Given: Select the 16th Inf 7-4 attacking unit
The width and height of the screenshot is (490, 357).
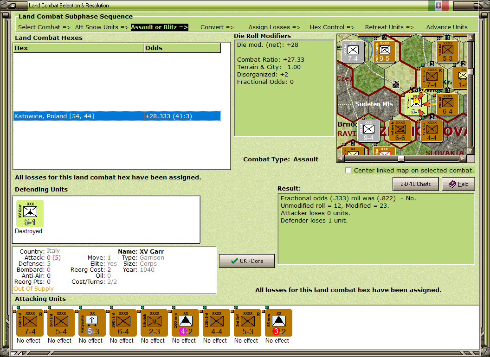Looking at the screenshot, I should pos(30,323).
